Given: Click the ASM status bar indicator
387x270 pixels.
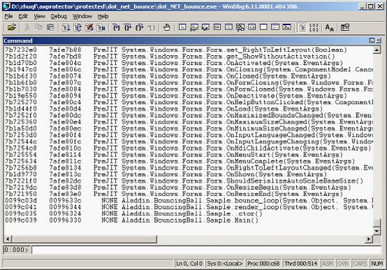Looking at the screenshot, I should [x=328, y=264].
